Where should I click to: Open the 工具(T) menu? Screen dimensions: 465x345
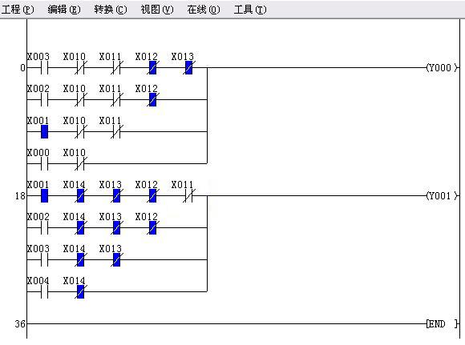tap(250, 10)
